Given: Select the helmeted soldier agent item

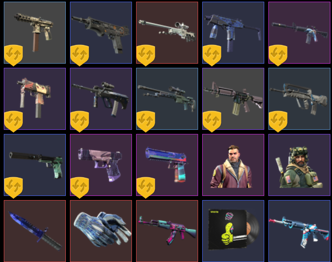Looking at the screenshot, I should click(x=299, y=165).
